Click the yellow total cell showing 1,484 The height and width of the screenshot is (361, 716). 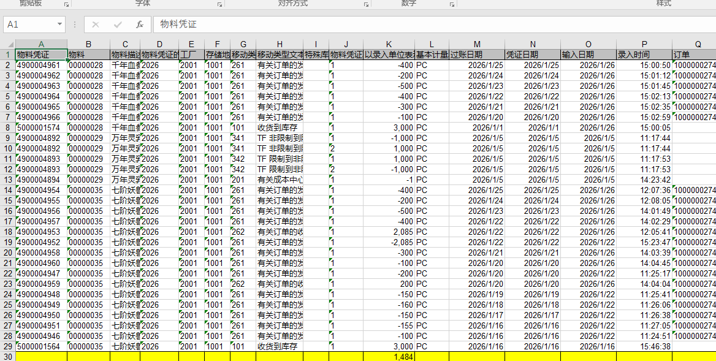point(389,357)
